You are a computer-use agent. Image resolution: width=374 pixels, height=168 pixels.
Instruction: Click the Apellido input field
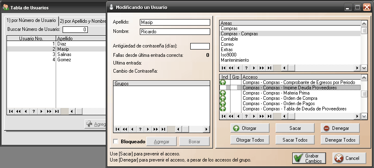[174, 22]
